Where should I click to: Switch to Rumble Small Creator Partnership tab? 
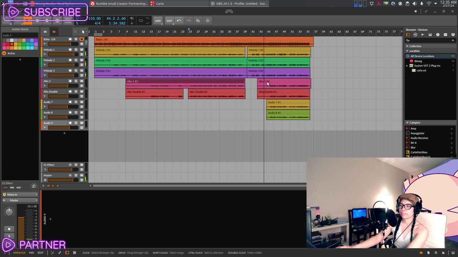coord(119,4)
